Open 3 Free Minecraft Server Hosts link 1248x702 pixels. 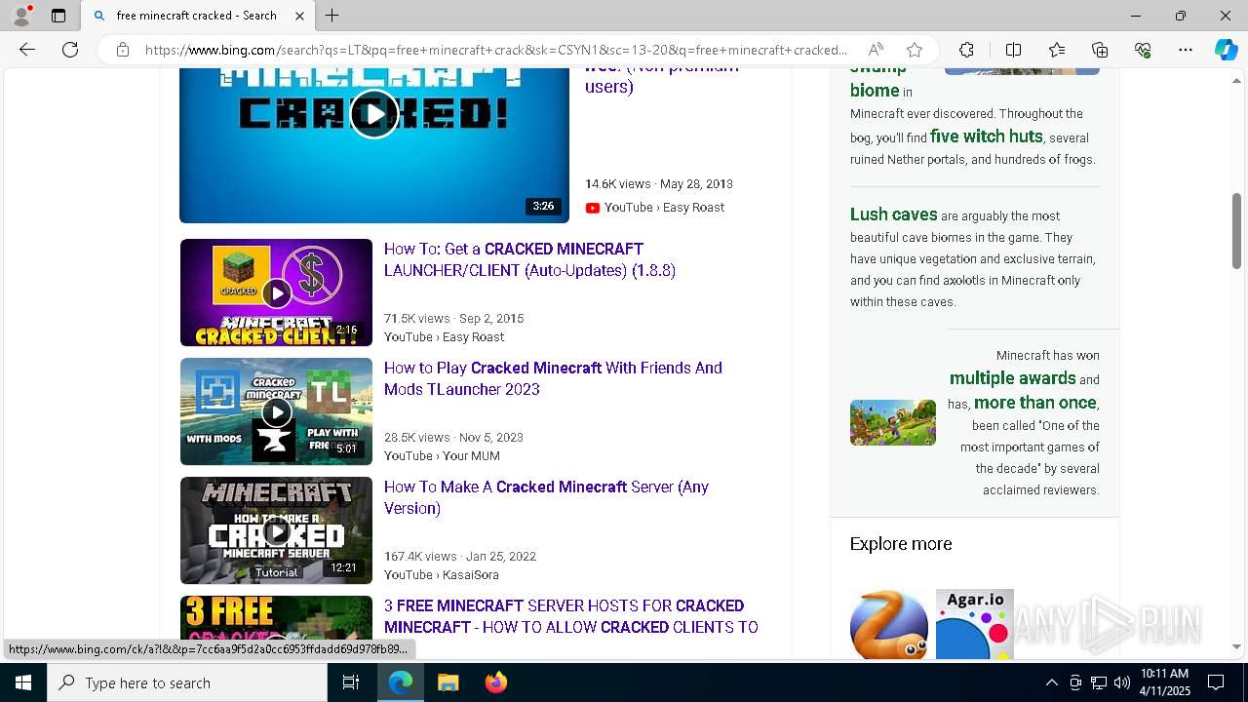point(570,616)
